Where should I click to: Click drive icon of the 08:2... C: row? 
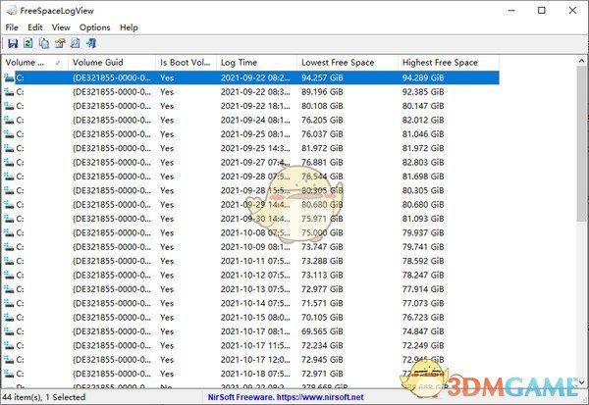(x=9, y=77)
